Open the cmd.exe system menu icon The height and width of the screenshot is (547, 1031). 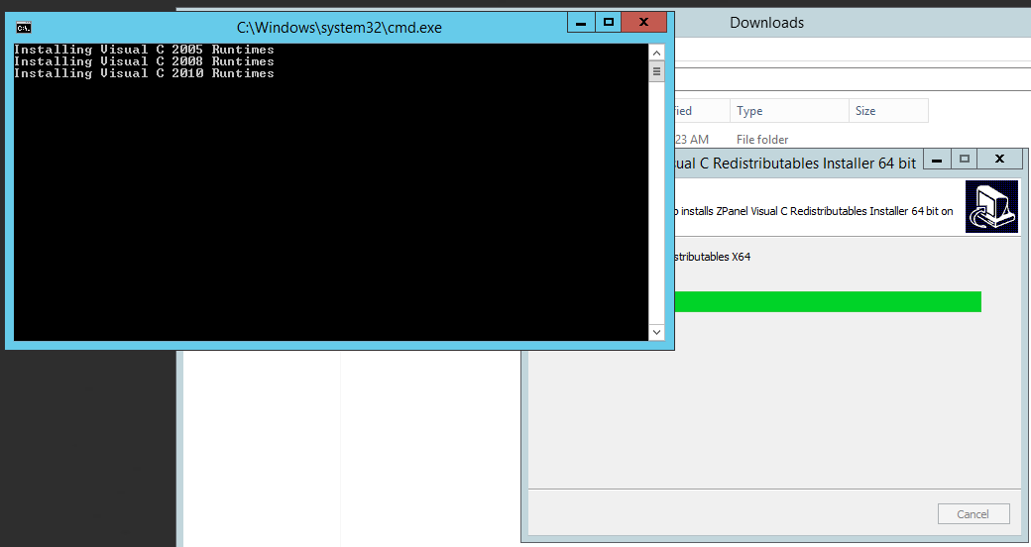click(x=23, y=27)
